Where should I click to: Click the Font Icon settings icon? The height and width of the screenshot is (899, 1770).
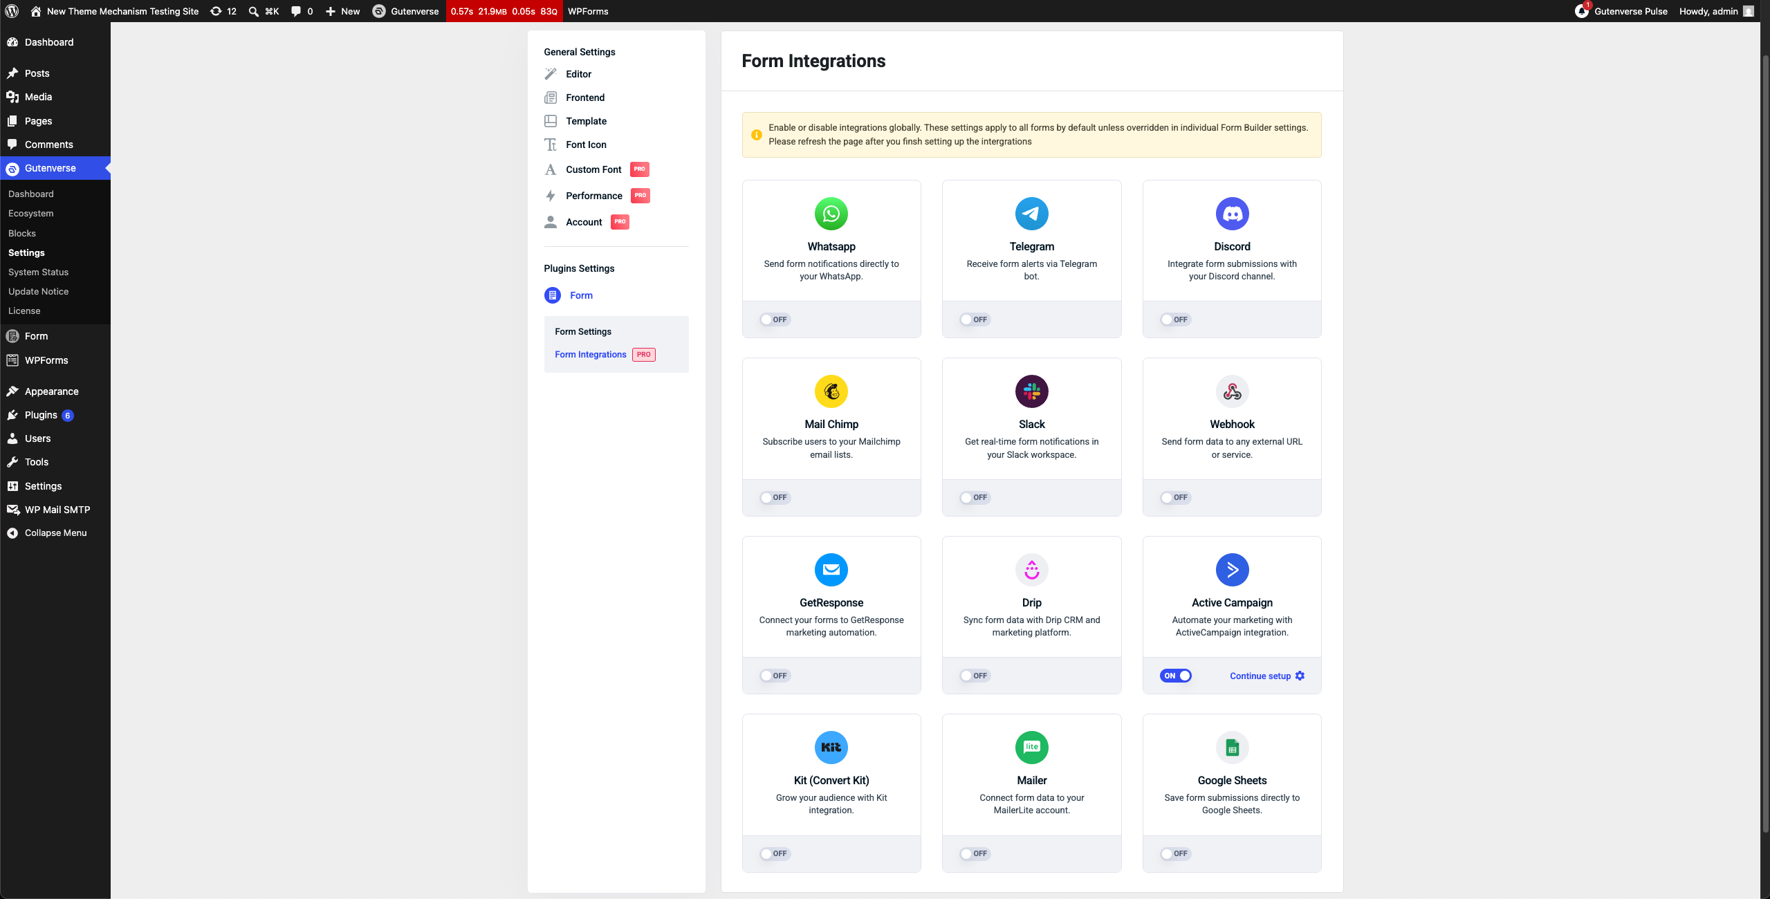[x=551, y=145]
